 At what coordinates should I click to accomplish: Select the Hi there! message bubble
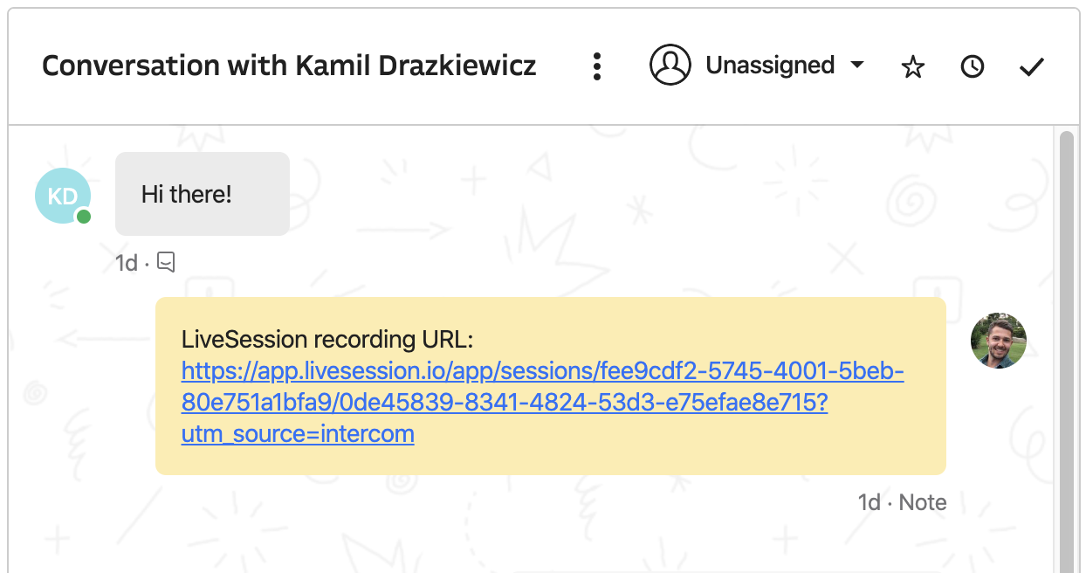(x=202, y=194)
